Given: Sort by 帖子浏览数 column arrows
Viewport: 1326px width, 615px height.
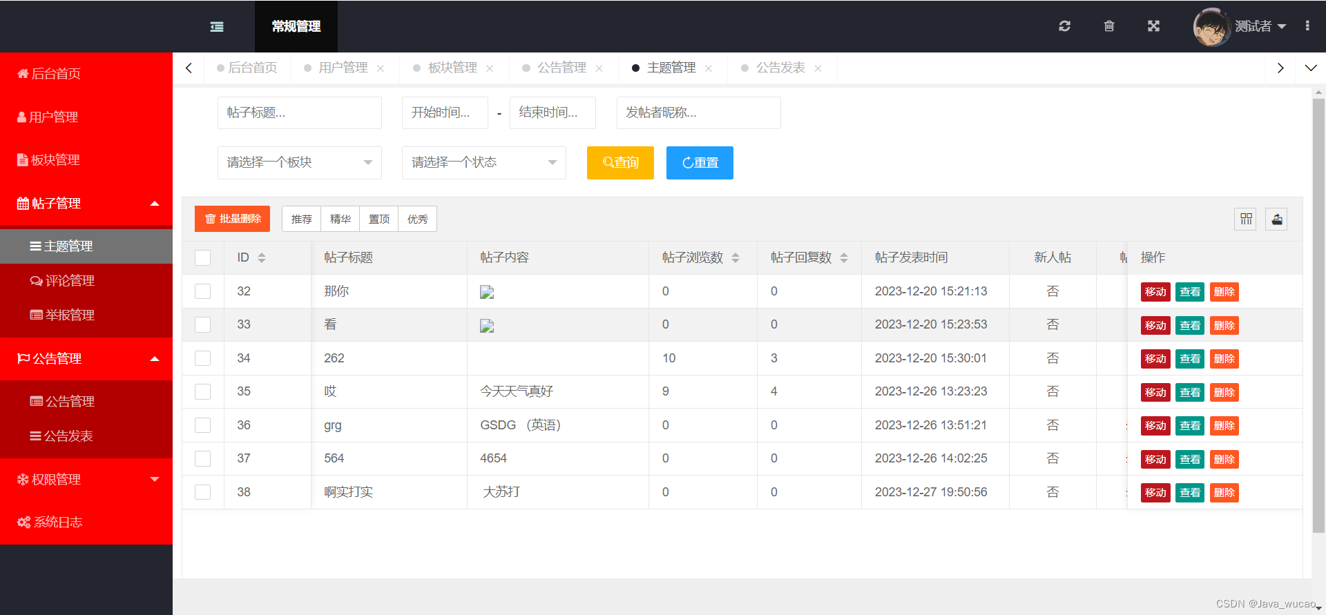Looking at the screenshot, I should click(736, 257).
